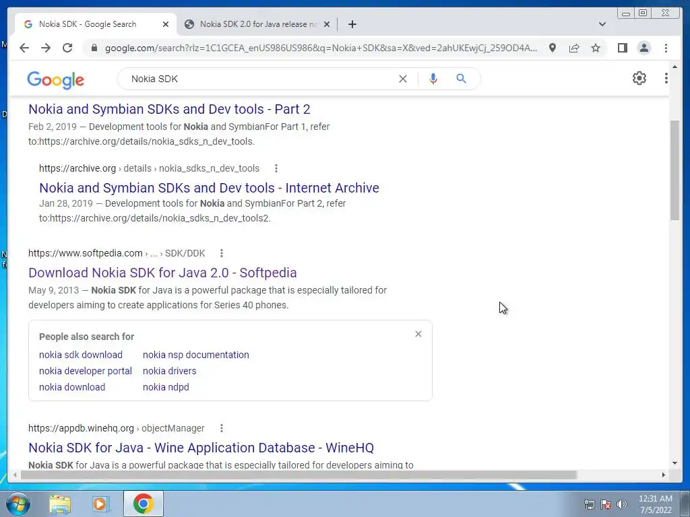Viewport: 690px width, 517px height.
Task: Open the location permission icon in address bar
Action: tap(553, 48)
